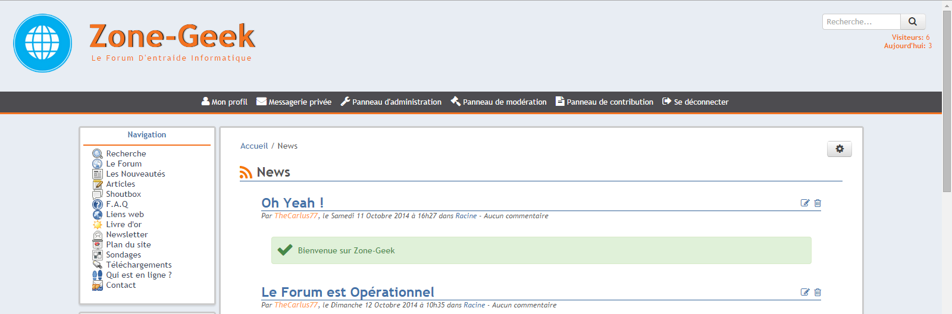Click the Accueil breadcrumb link

(x=254, y=146)
